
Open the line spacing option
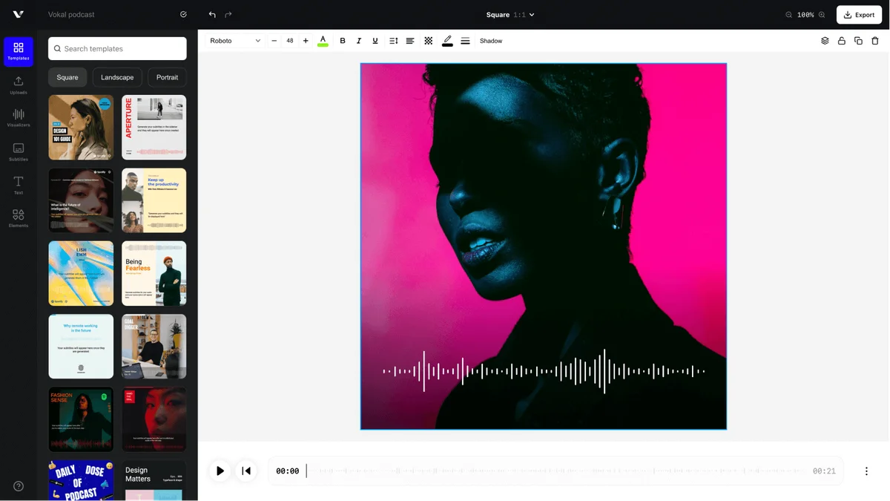pos(394,41)
